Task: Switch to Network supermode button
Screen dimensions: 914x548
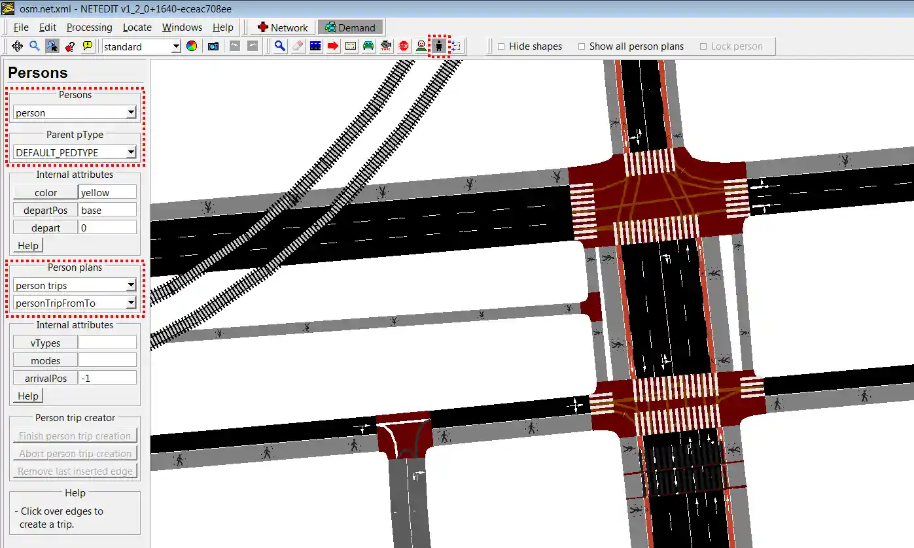Action: [282, 27]
